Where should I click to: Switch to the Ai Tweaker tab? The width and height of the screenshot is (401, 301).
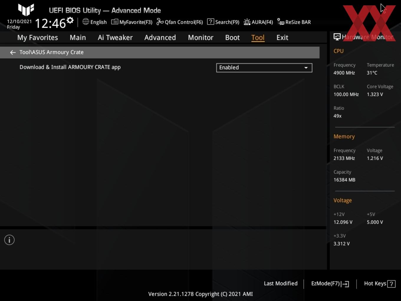[x=115, y=37]
